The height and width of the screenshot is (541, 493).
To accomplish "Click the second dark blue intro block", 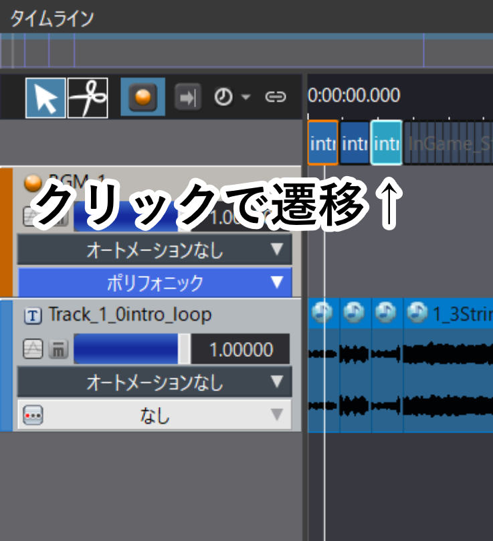I will coord(355,143).
